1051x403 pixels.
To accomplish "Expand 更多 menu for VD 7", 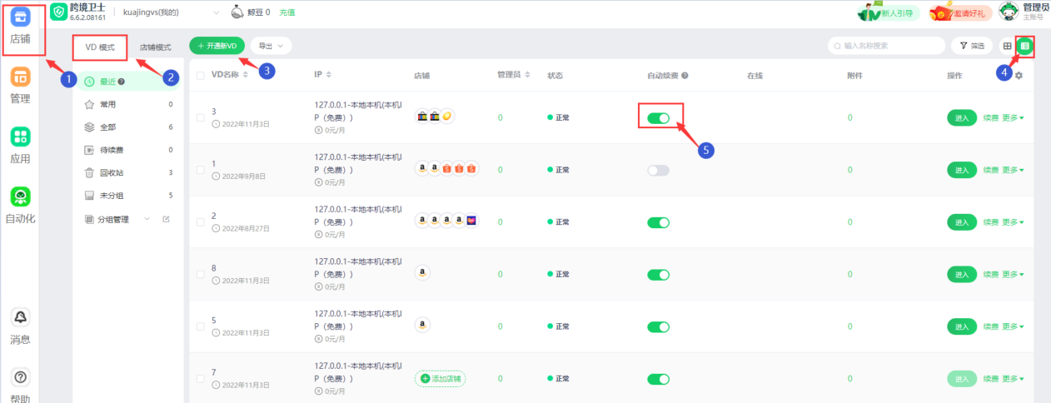I will coord(1014,378).
